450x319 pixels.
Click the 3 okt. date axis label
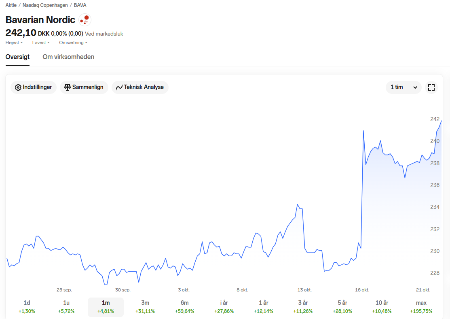tap(184, 290)
